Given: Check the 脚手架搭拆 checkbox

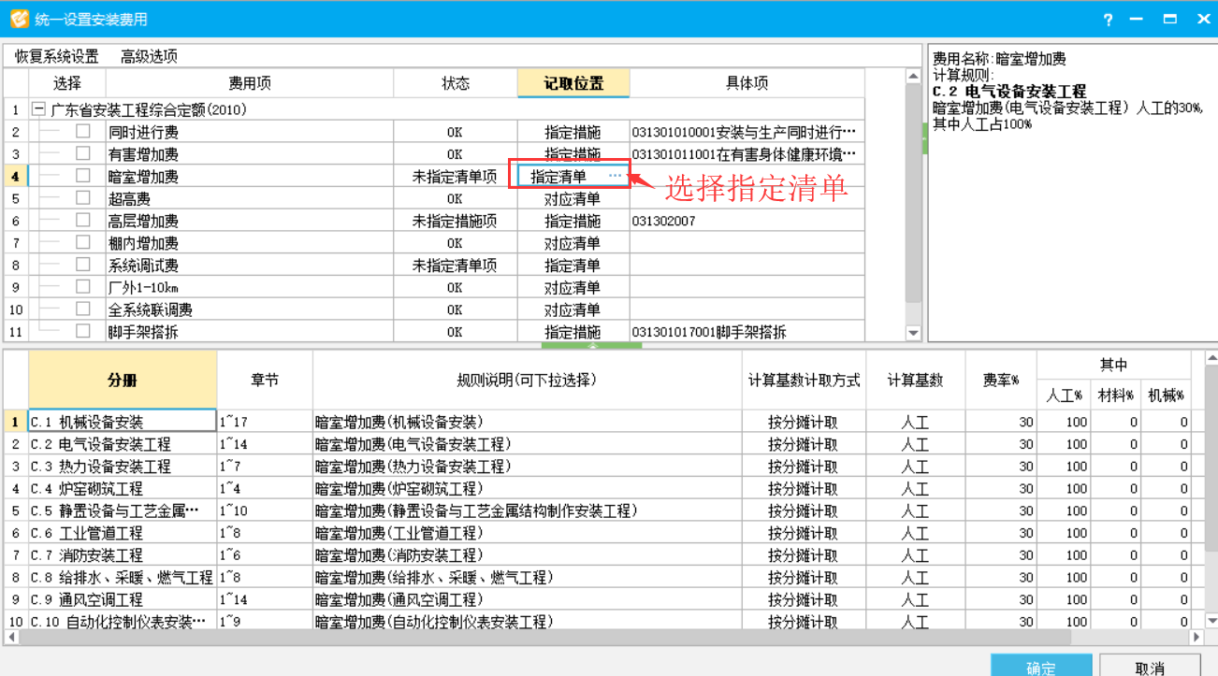Looking at the screenshot, I should 83,331.
